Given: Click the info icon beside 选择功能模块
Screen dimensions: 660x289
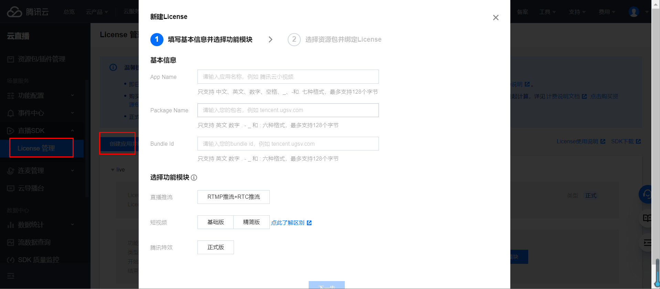Looking at the screenshot, I should (194, 178).
